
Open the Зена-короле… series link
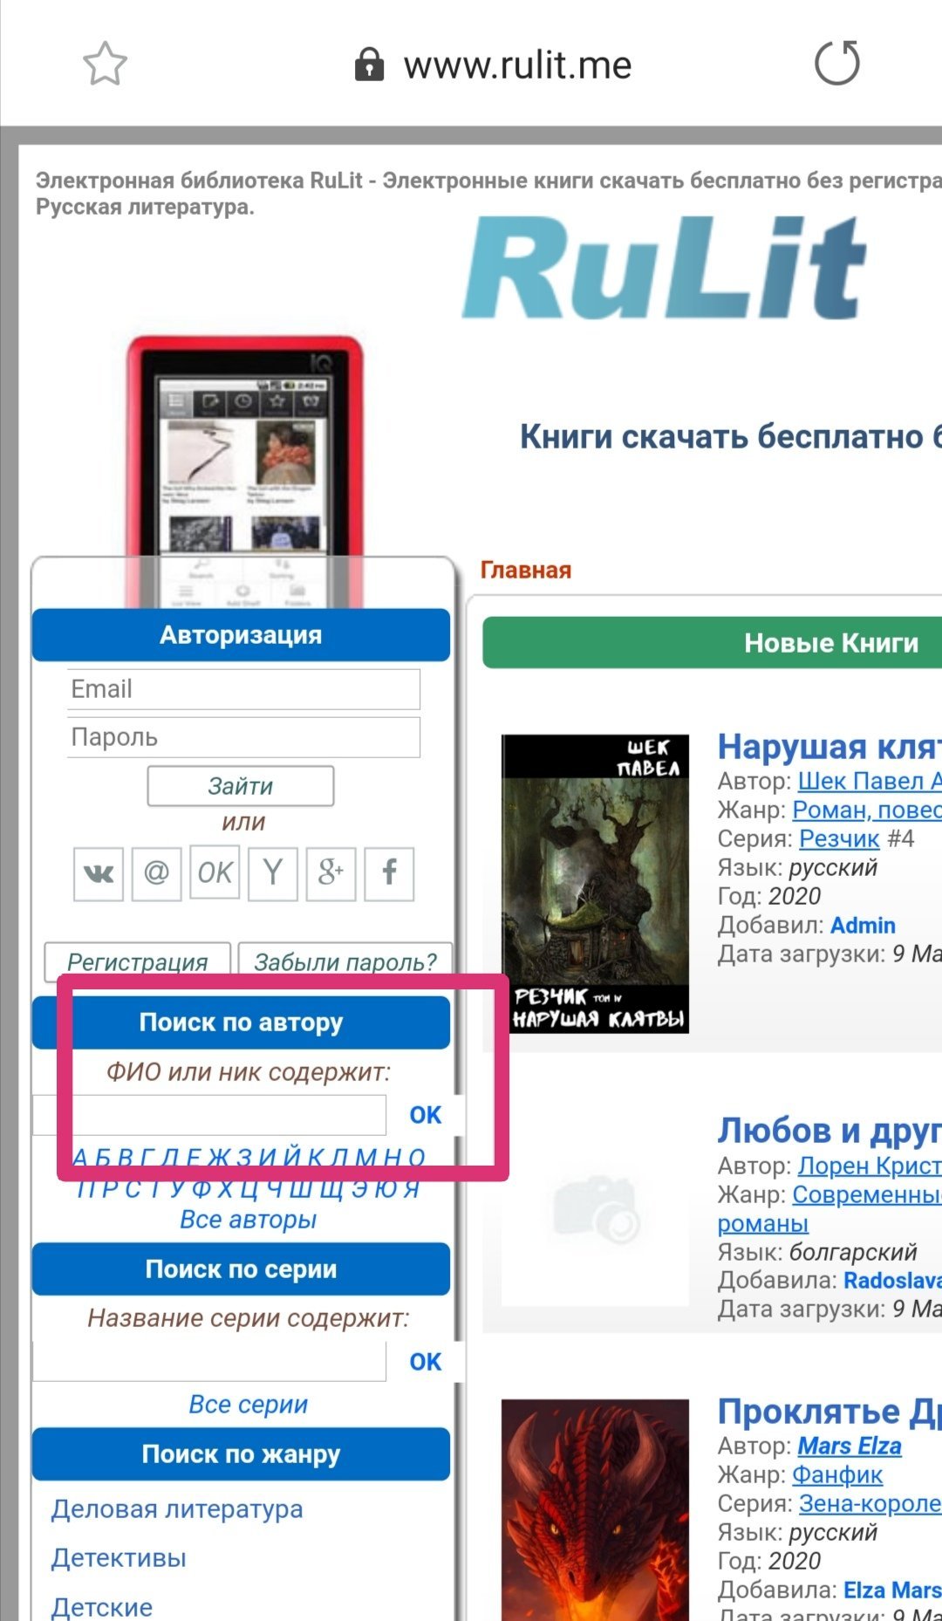pos(870,1503)
